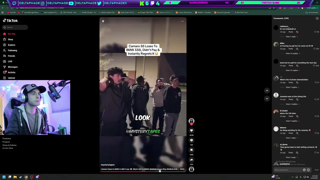Expand View 14 replies under killso
Image resolution: width=320 pixels, height=180 pixels.
293,53
